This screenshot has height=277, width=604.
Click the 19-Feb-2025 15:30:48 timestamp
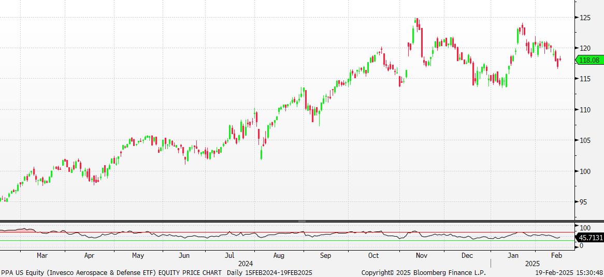pos(569,272)
